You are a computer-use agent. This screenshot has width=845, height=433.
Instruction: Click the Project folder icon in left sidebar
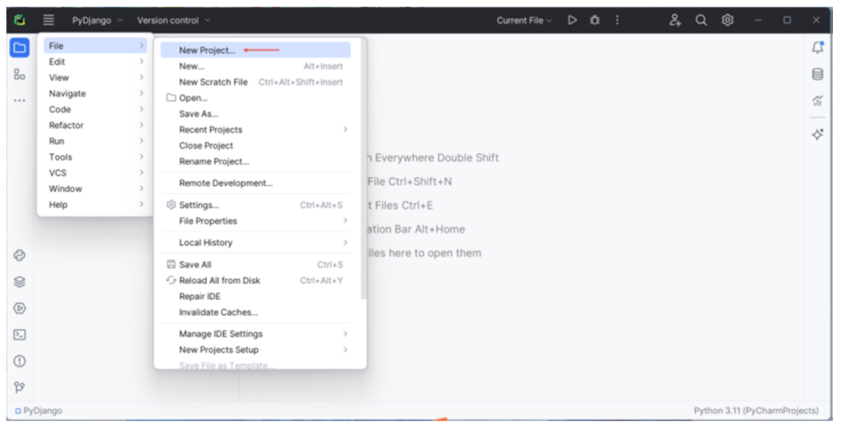(19, 47)
